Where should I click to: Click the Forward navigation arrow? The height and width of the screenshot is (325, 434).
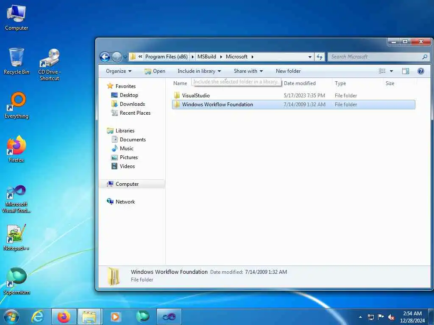[117, 57]
